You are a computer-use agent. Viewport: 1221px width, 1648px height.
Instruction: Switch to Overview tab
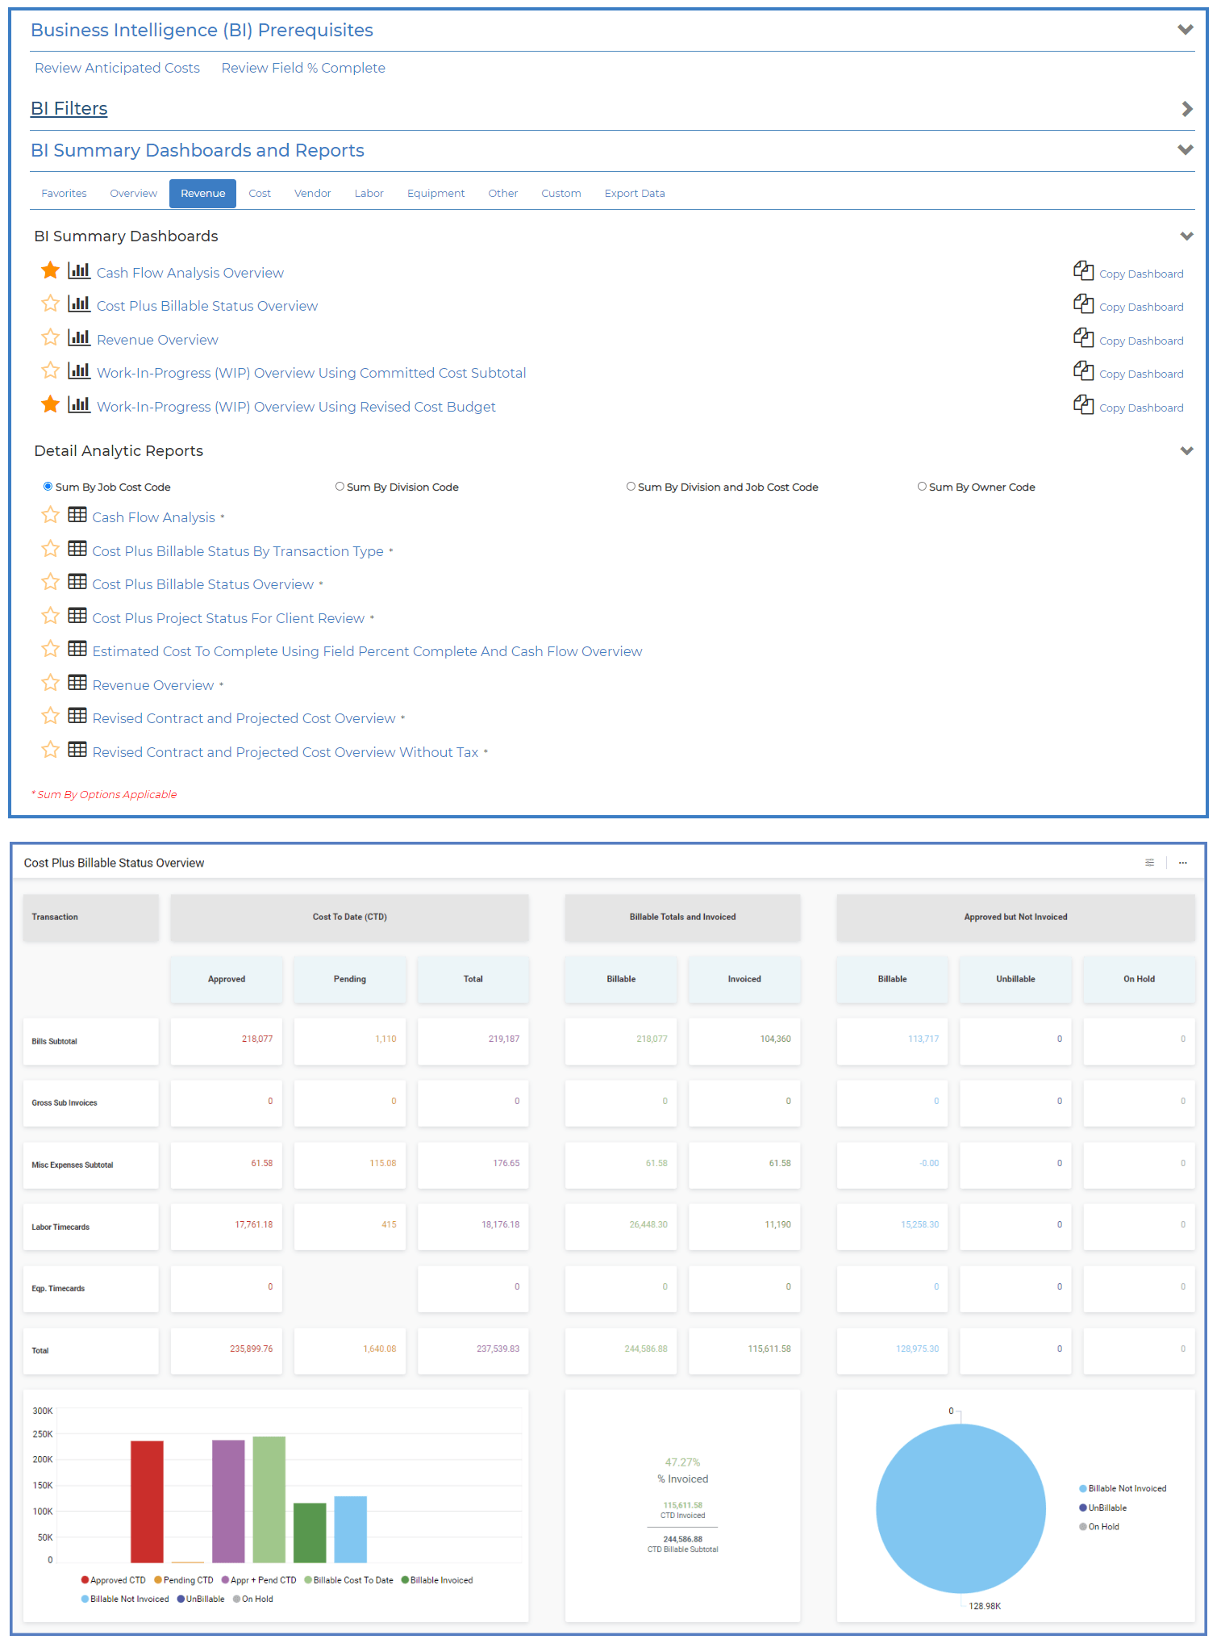[134, 194]
